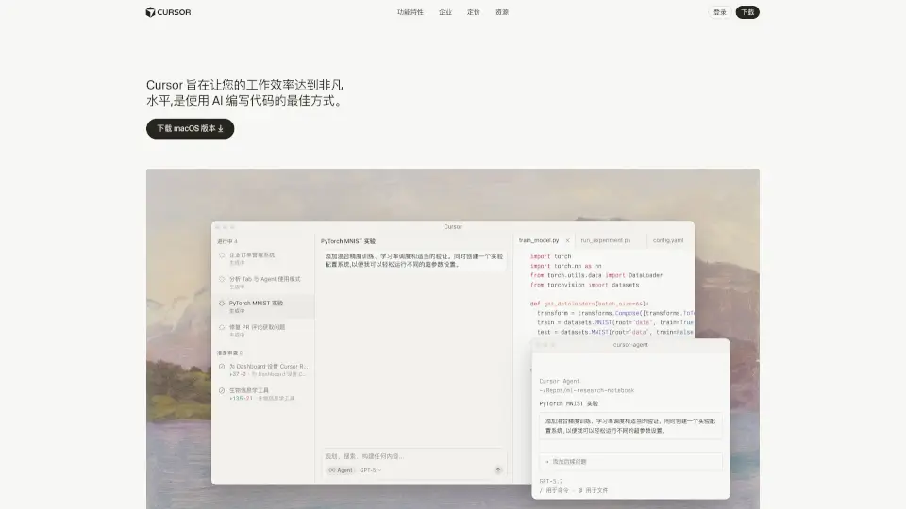The height and width of the screenshot is (509, 906).
Task: Click the status icon beside 分析 Tab 与 Agent 使用模式
Action: pos(222,280)
